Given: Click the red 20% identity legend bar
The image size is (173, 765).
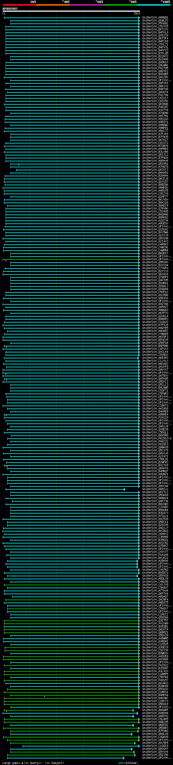Looking at the screenshot, I should click(x=19, y=5).
